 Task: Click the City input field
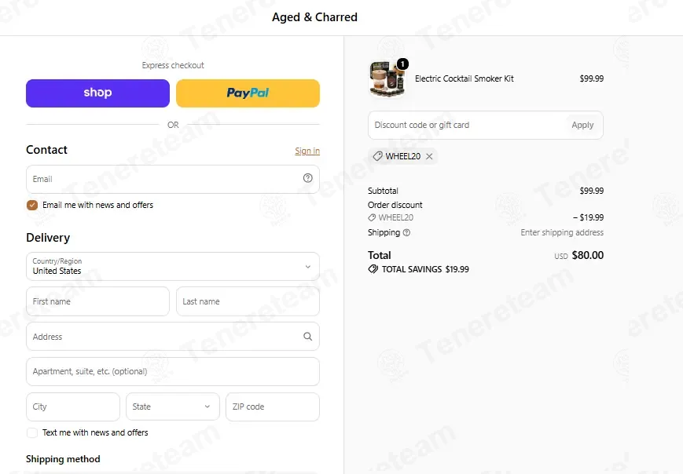(x=73, y=407)
